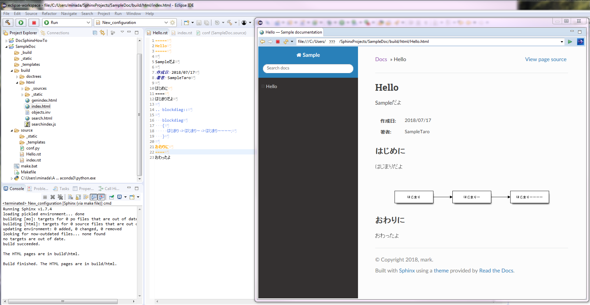Click the Hello entry in docs sidebar

(x=271, y=86)
